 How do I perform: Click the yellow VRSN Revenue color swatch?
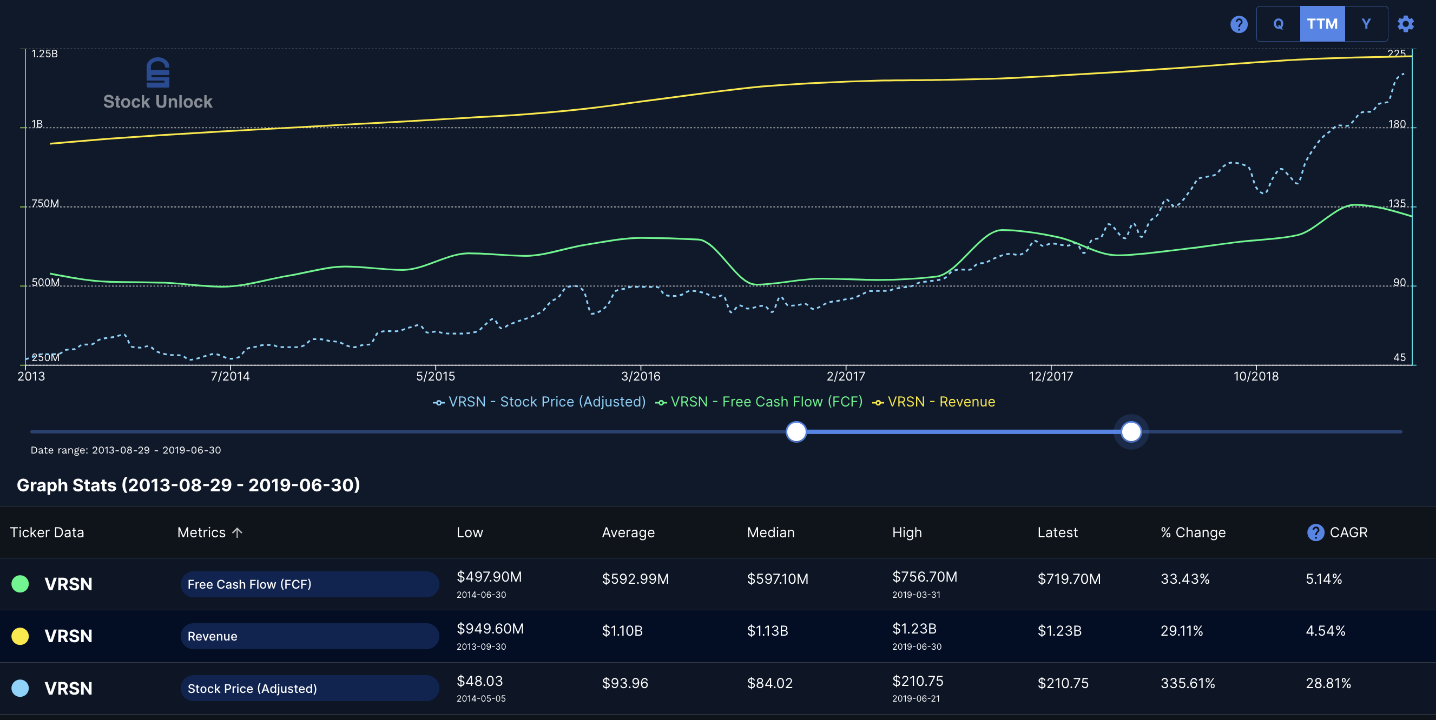pos(21,636)
